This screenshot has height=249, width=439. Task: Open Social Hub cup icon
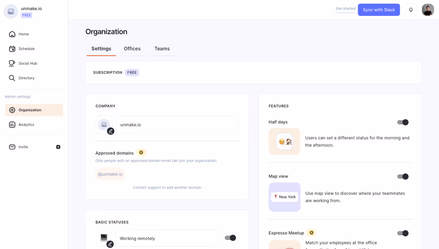point(12,63)
